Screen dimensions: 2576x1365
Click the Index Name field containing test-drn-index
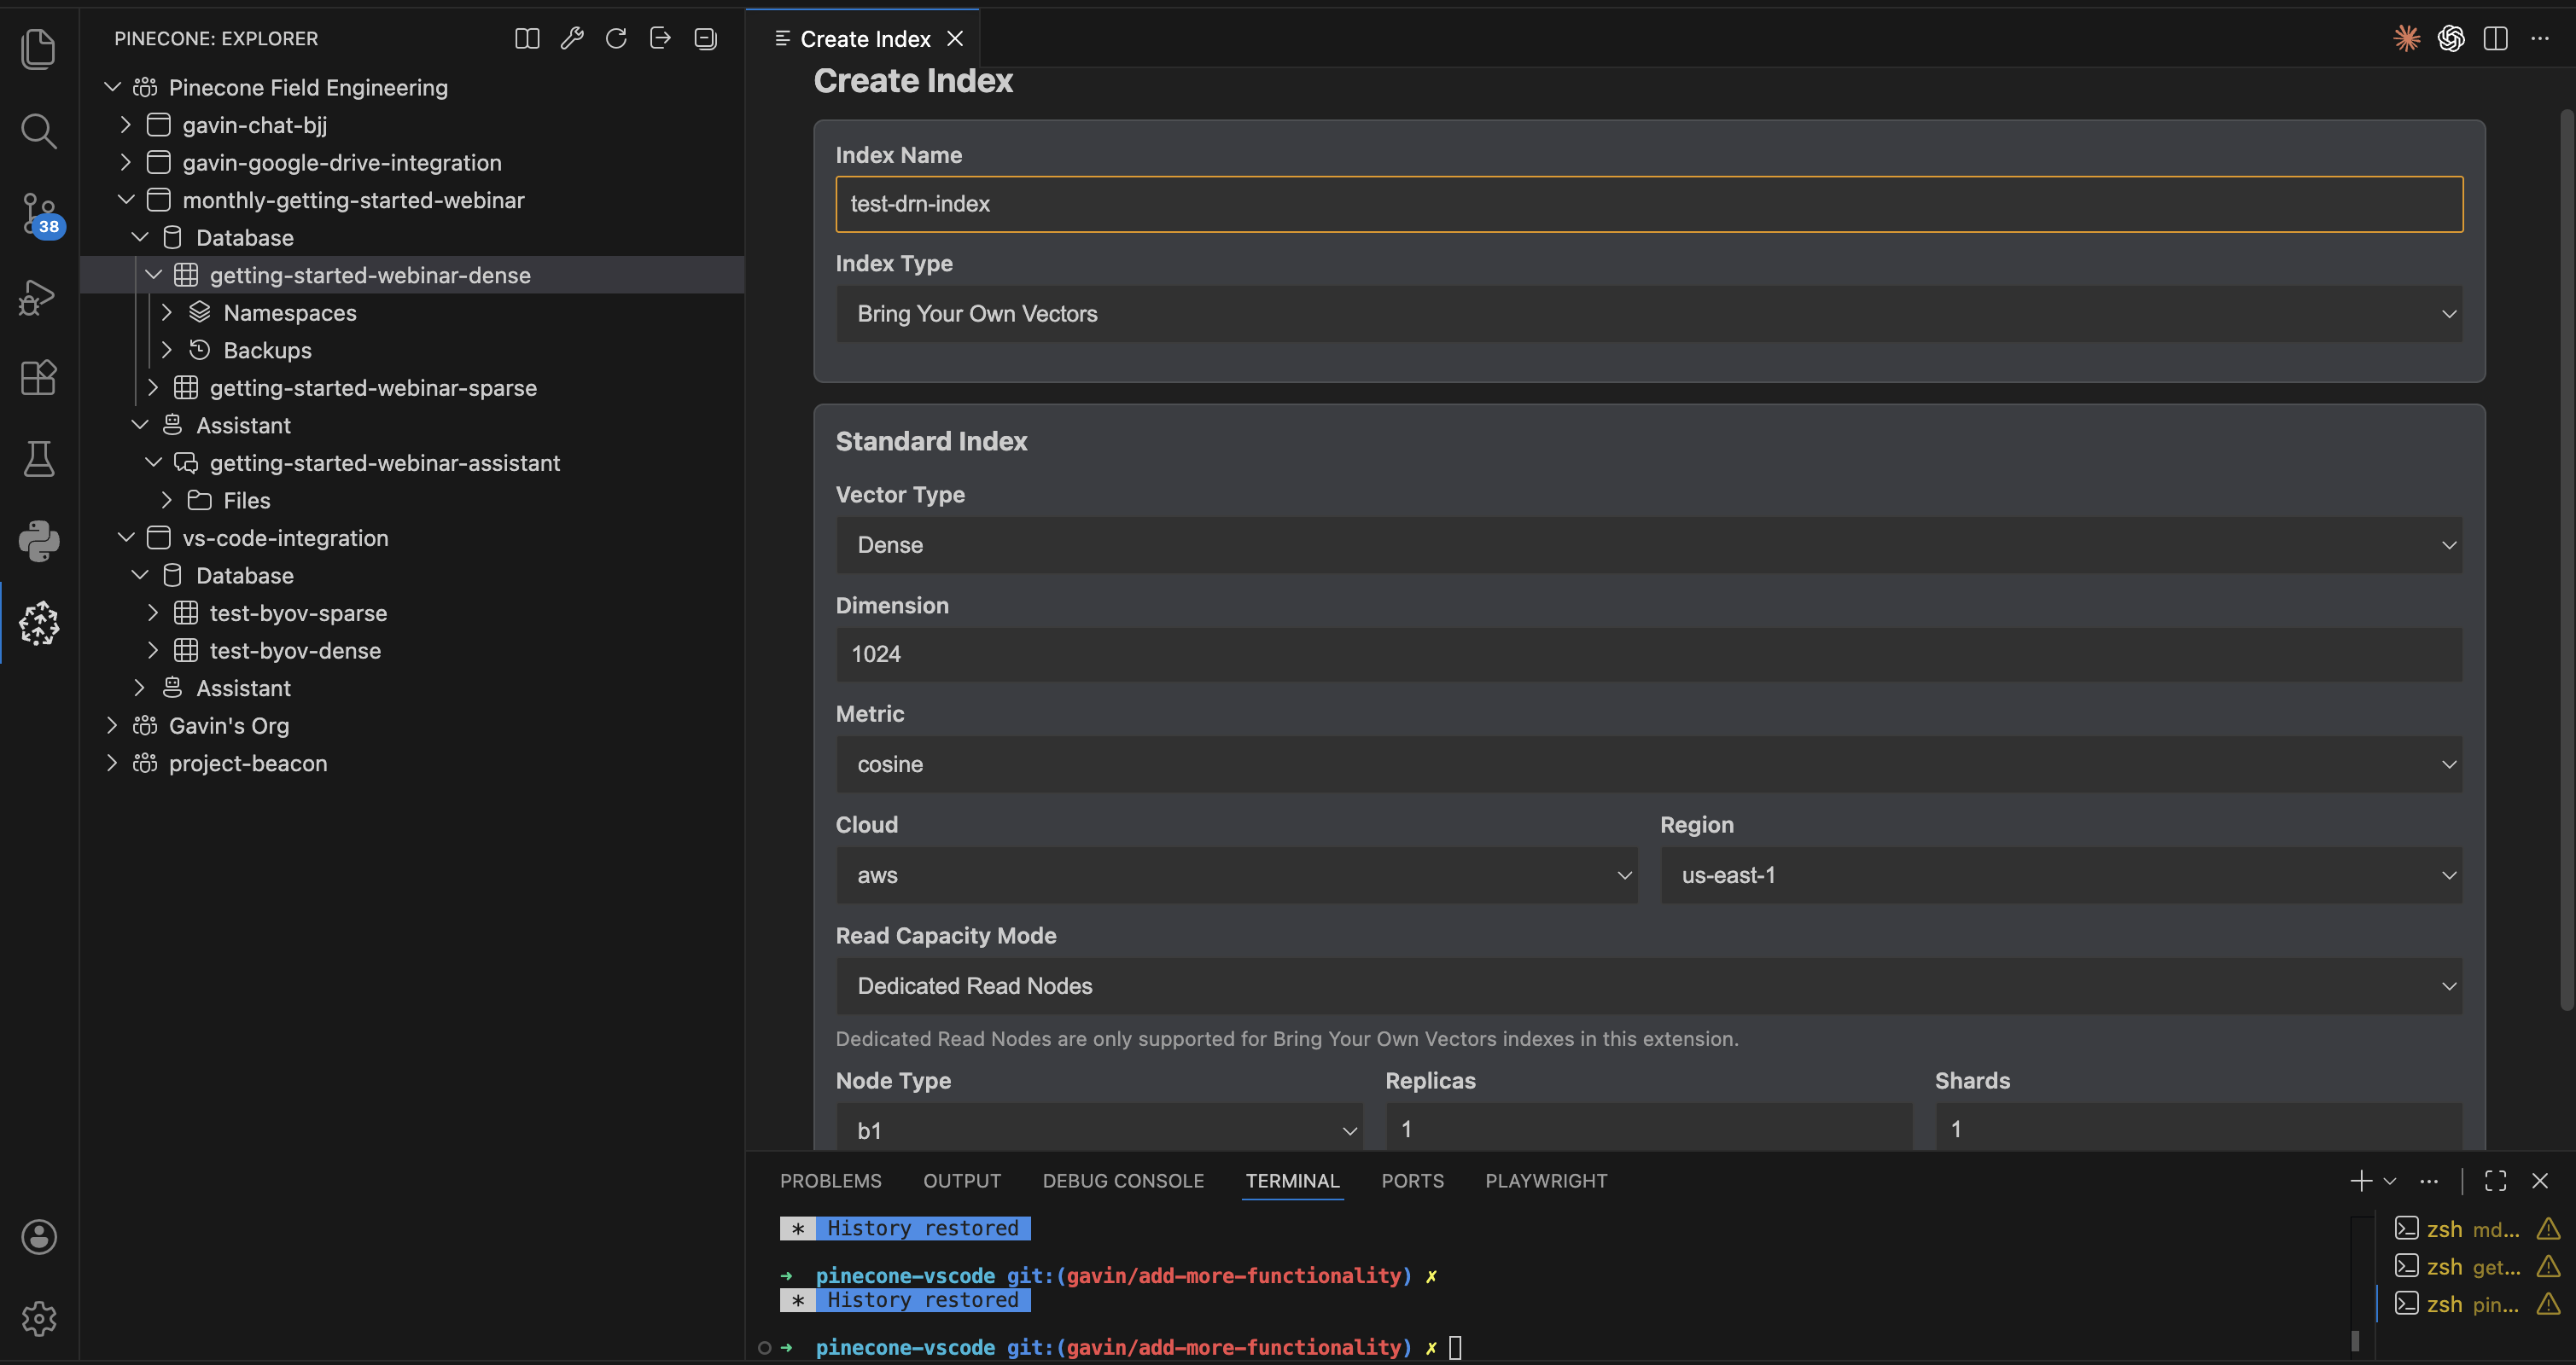1650,204
